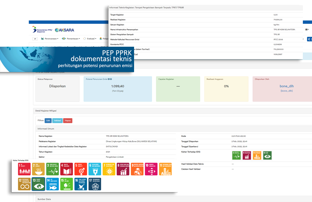The width and height of the screenshot is (312, 202).
Task: Open the mail dropdown in the header
Action: point(307,30)
